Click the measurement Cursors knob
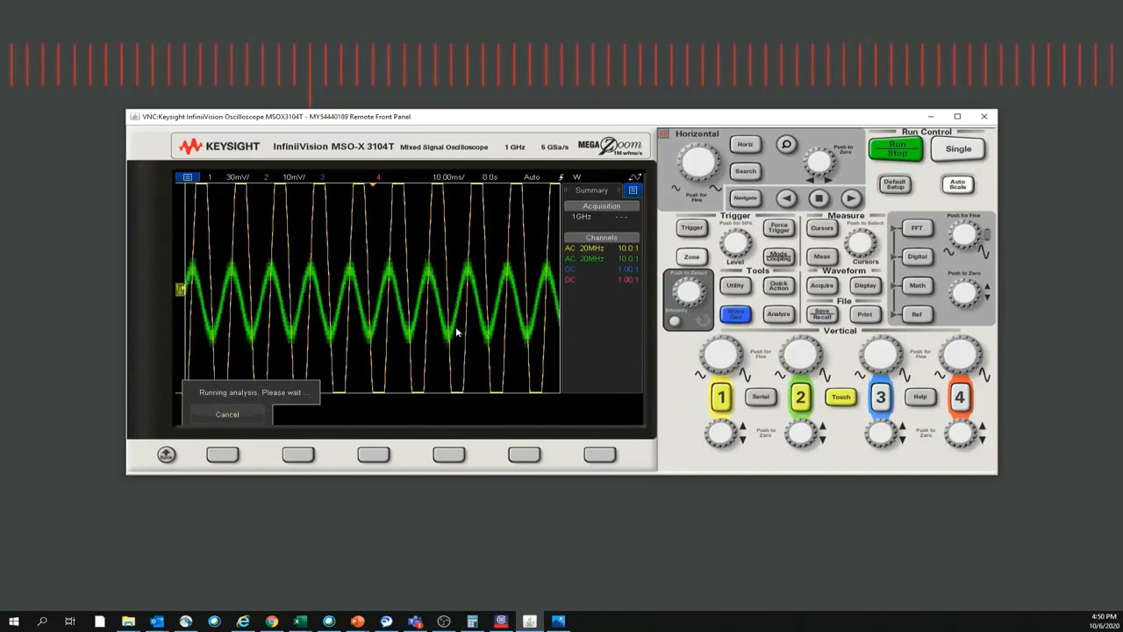 (862, 243)
